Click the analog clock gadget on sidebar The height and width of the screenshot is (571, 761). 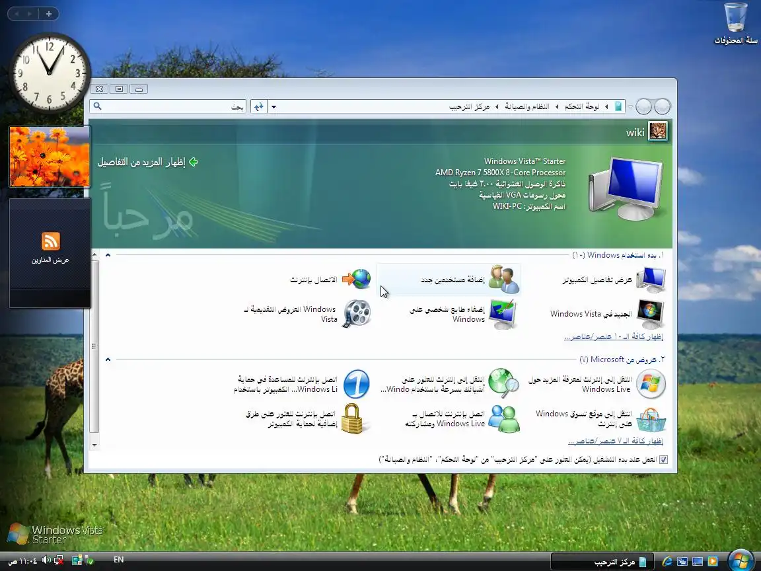[x=50, y=73]
